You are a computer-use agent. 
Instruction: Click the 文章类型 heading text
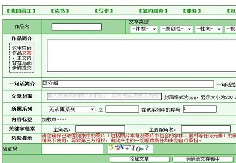(x=139, y=22)
